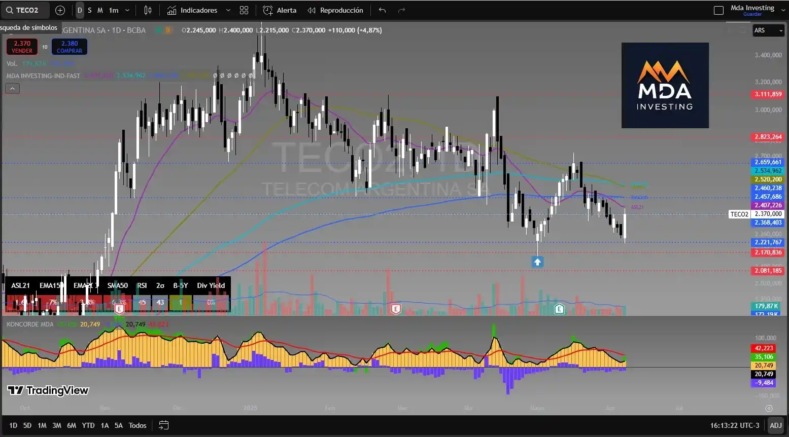Open the TECO2 symbol search box
Viewport: 789px width, 437px height.
25,10
